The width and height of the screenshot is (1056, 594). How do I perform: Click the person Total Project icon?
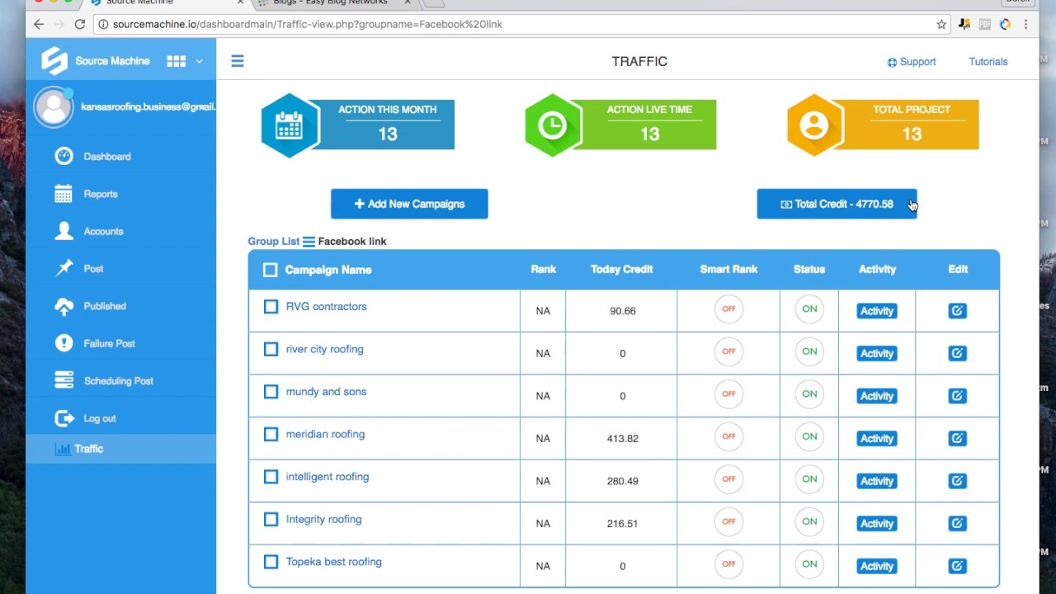click(814, 125)
